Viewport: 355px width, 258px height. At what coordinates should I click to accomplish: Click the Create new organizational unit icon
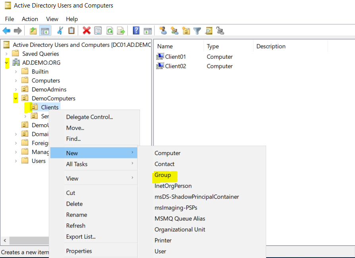pos(186,31)
